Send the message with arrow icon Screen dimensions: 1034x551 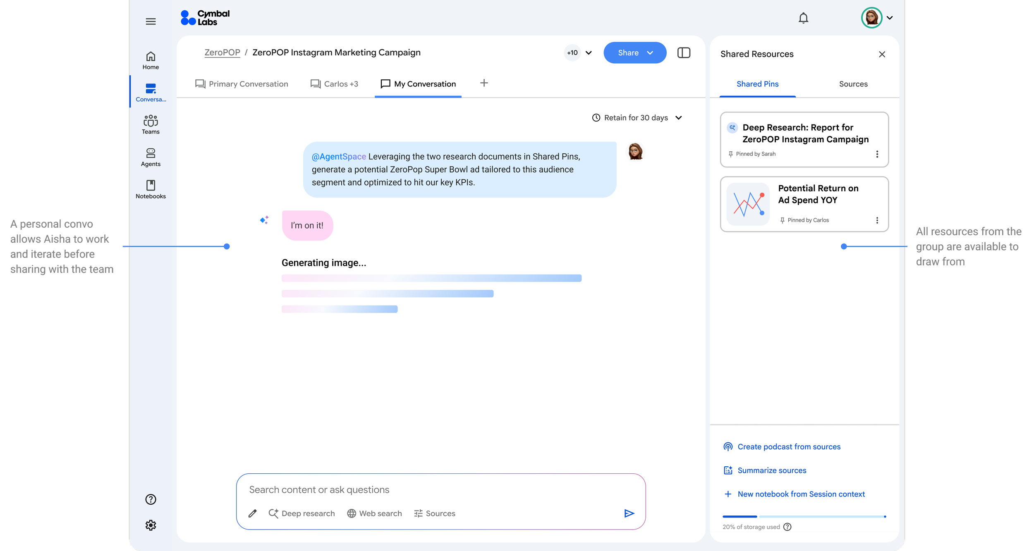point(629,513)
